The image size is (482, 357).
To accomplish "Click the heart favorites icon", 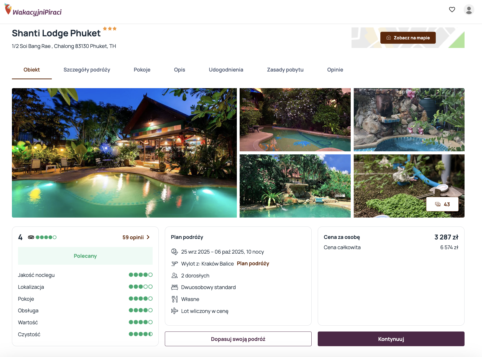I will click(452, 10).
